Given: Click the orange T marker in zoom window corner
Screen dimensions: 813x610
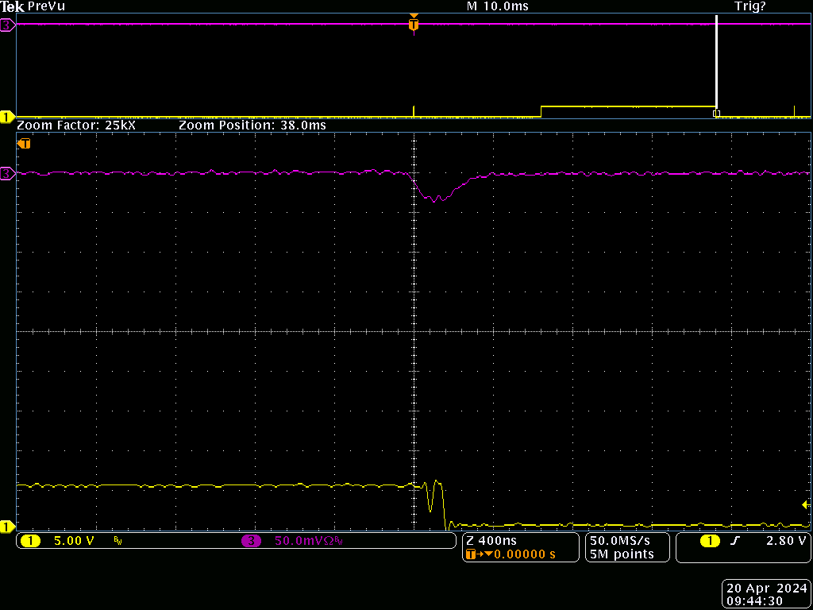Looking at the screenshot, I should click(25, 144).
